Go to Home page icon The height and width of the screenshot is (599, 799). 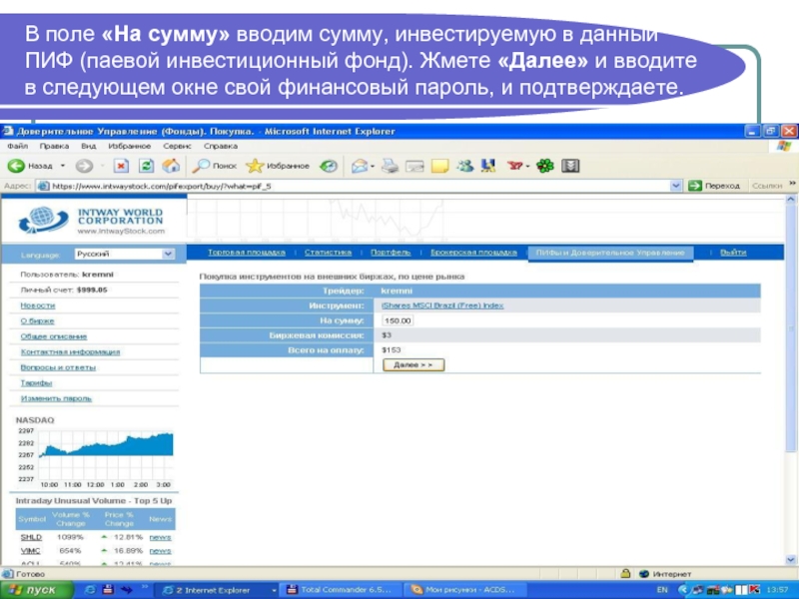pyautogui.click(x=171, y=166)
